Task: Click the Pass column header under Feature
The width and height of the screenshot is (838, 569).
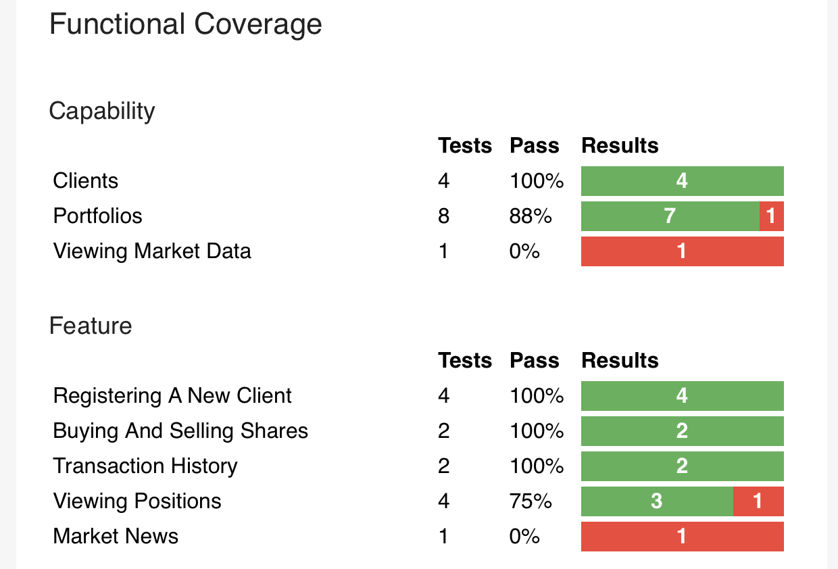Action: (x=535, y=361)
